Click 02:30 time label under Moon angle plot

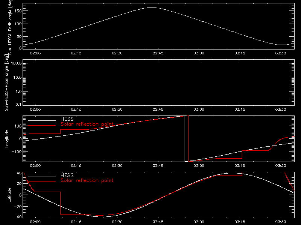point(117,109)
